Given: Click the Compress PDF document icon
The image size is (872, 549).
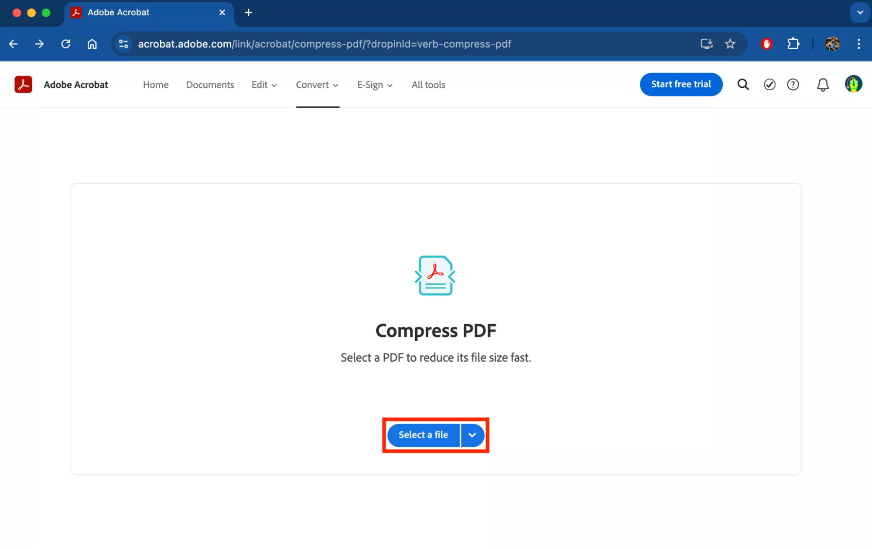Looking at the screenshot, I should click(435, 275).
